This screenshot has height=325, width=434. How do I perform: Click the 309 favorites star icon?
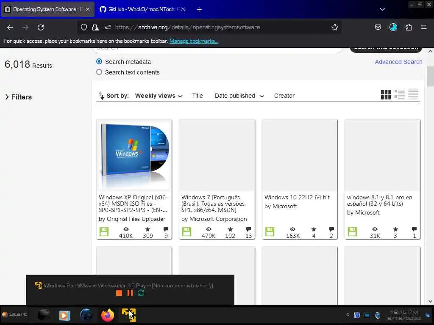(x=147, y=229)
